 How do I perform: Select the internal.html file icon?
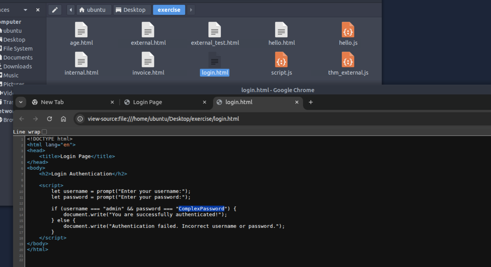tap(81, 60)
